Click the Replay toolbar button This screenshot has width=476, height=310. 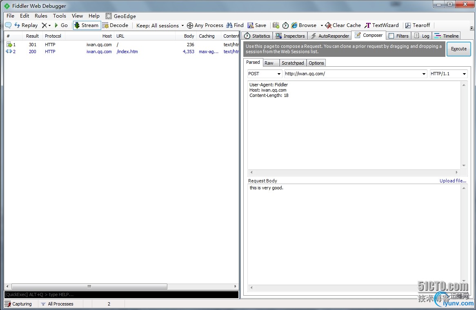tap(26, 25)
